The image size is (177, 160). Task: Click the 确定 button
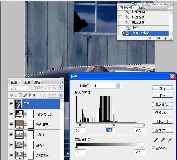pyautogui.click(x=162, y=88)
